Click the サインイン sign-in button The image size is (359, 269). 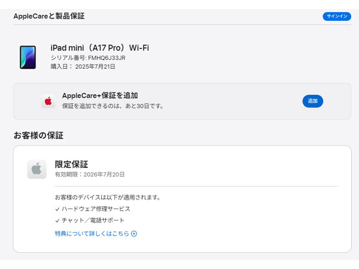click(337, 16)
